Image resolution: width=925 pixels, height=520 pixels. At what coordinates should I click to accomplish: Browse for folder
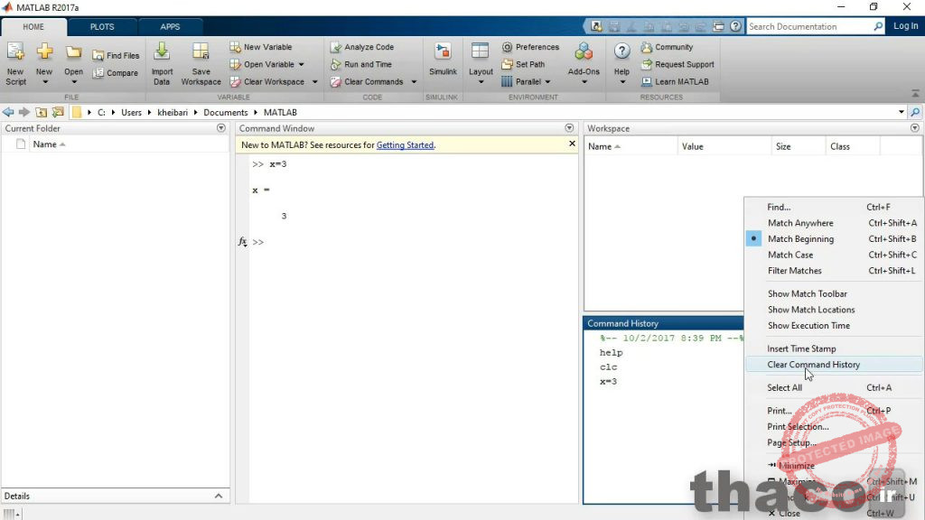58,112
